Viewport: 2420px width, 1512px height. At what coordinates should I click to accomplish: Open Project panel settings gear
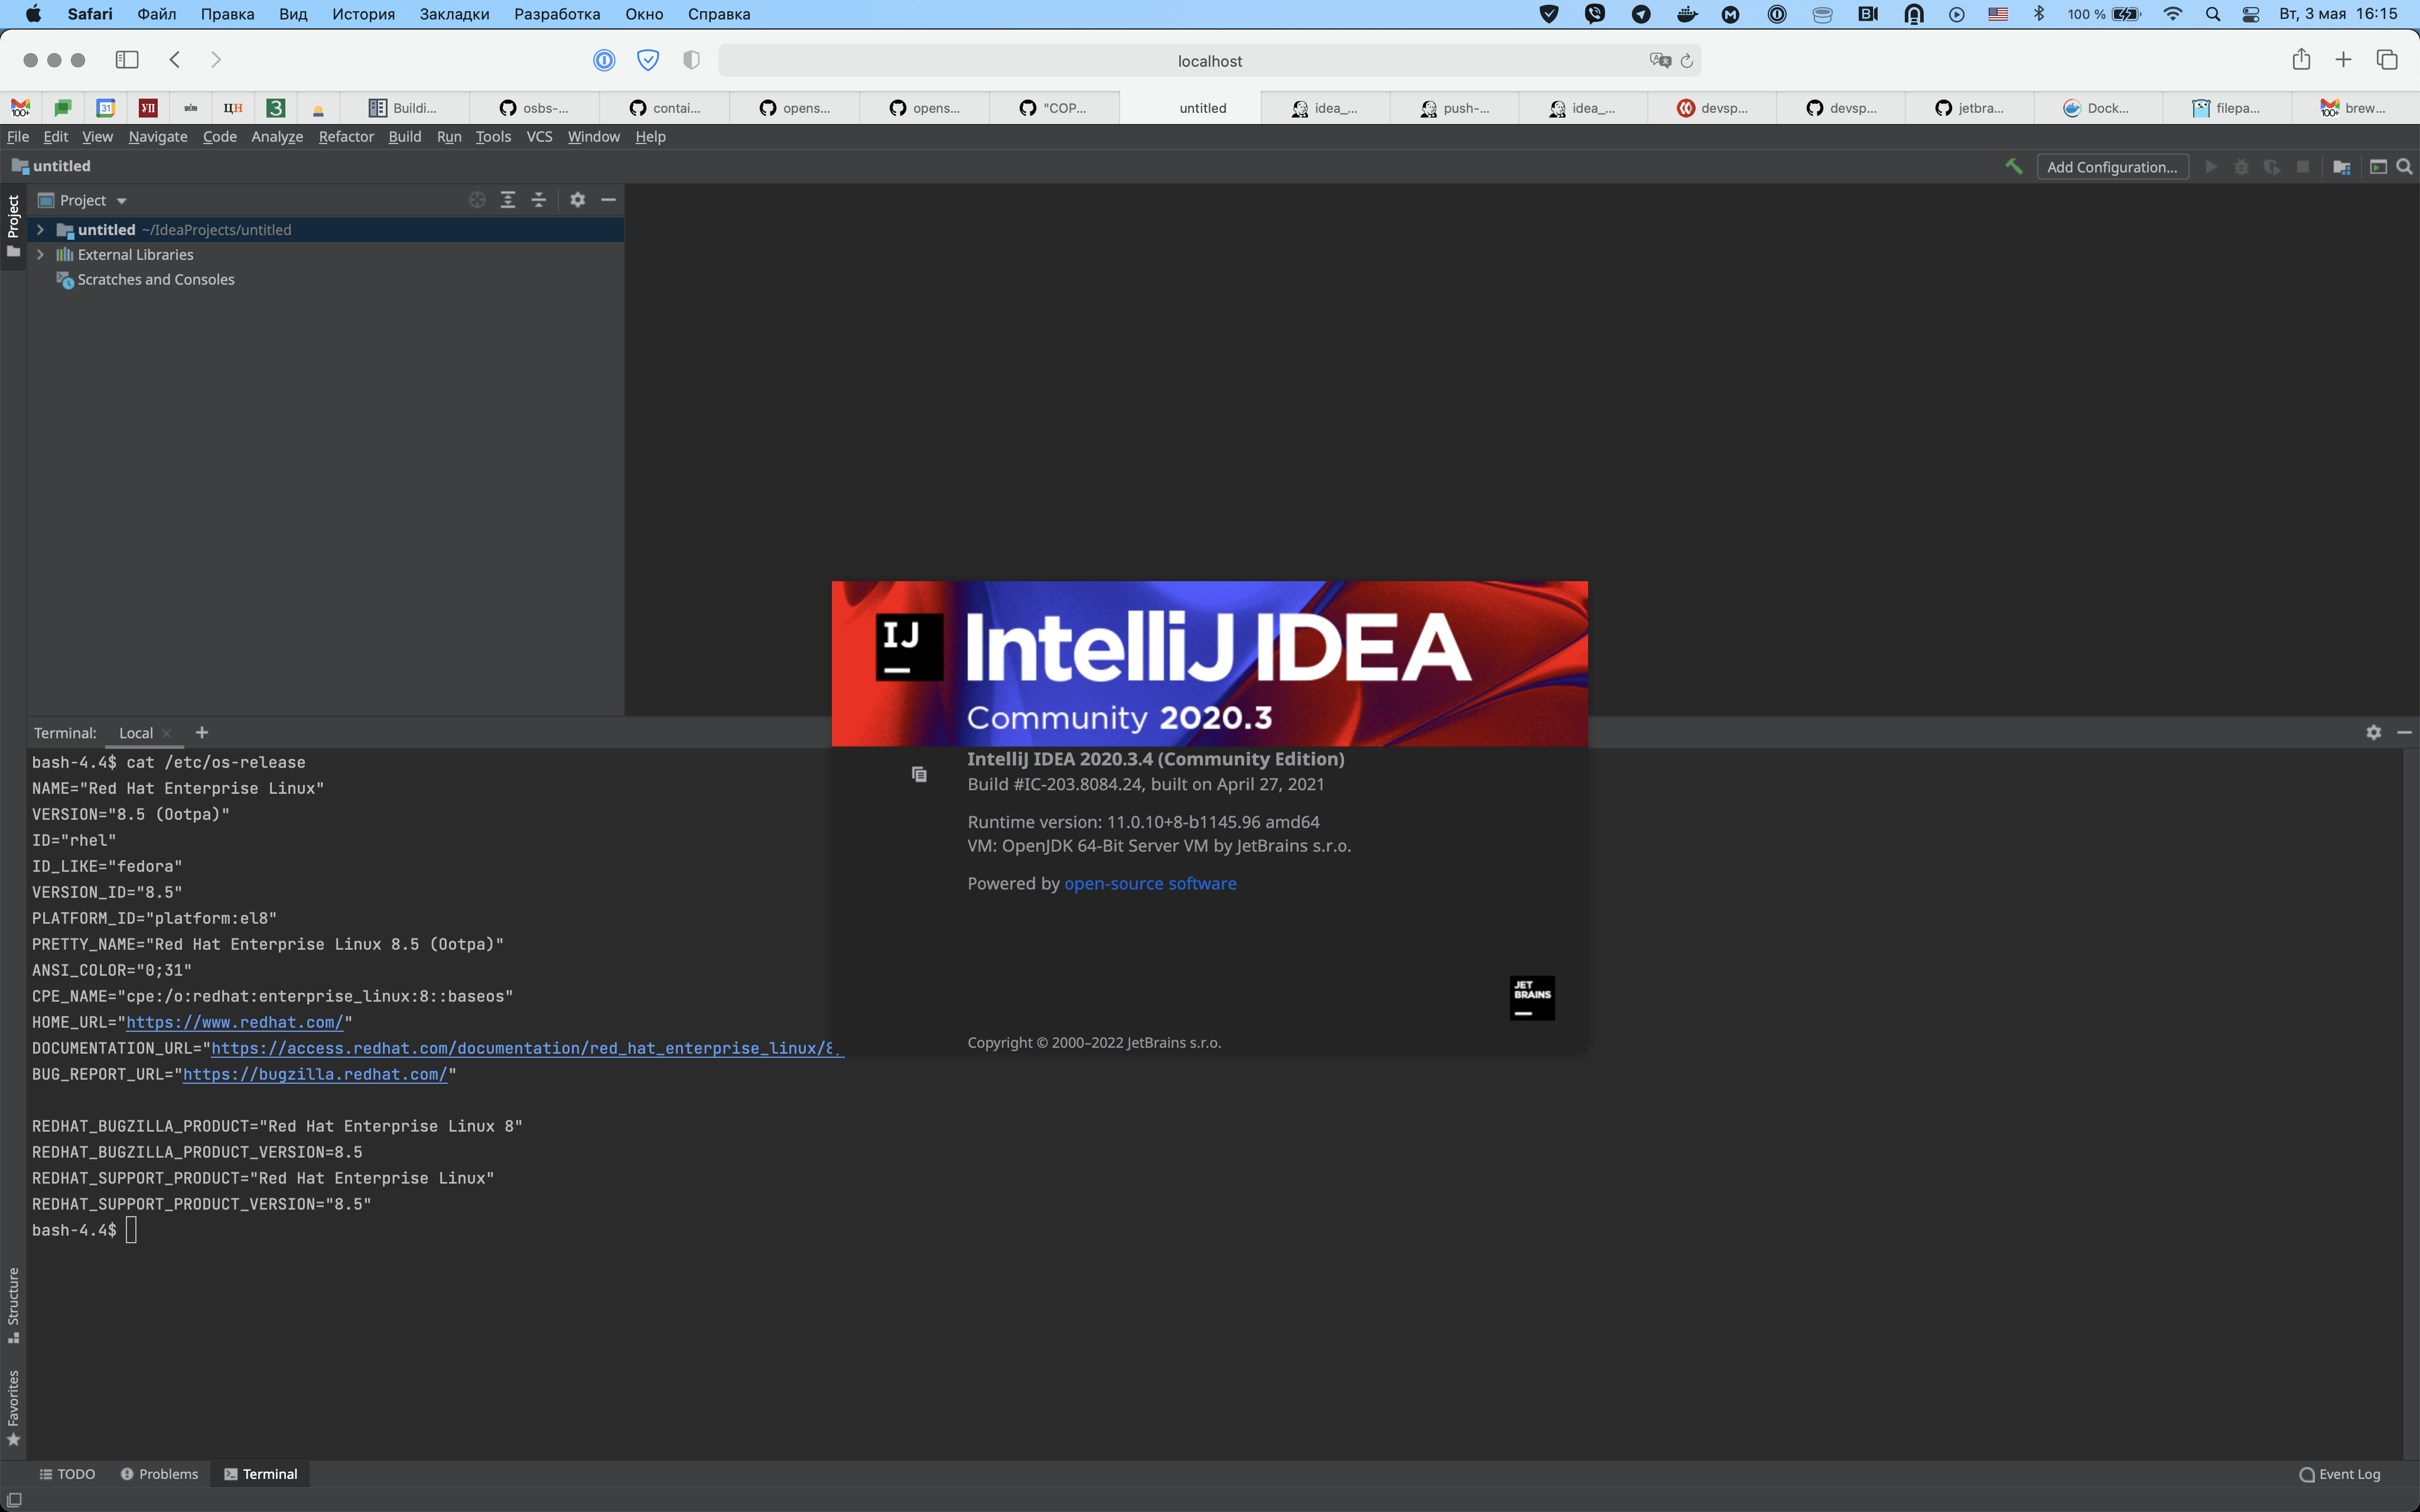coord(577,200)
